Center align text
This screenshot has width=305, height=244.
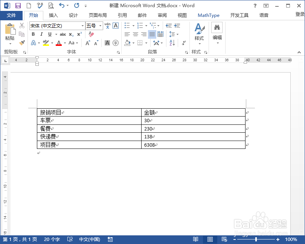tap(136, 34)
